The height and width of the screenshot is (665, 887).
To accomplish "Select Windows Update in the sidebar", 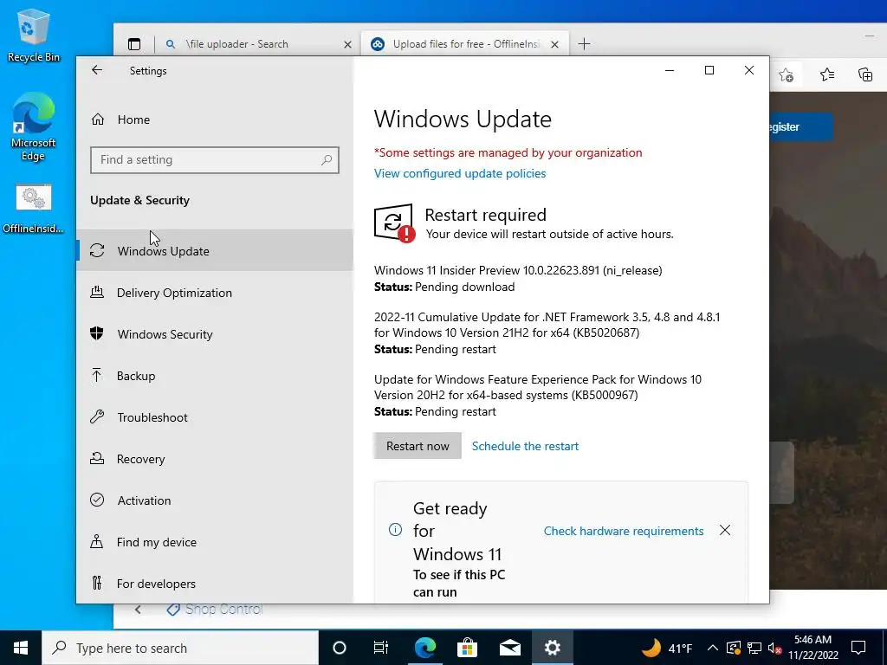I will (215, 250).
